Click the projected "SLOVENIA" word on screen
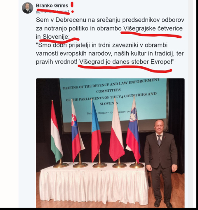Screen dimensions: 198x210 pos(109,103)
